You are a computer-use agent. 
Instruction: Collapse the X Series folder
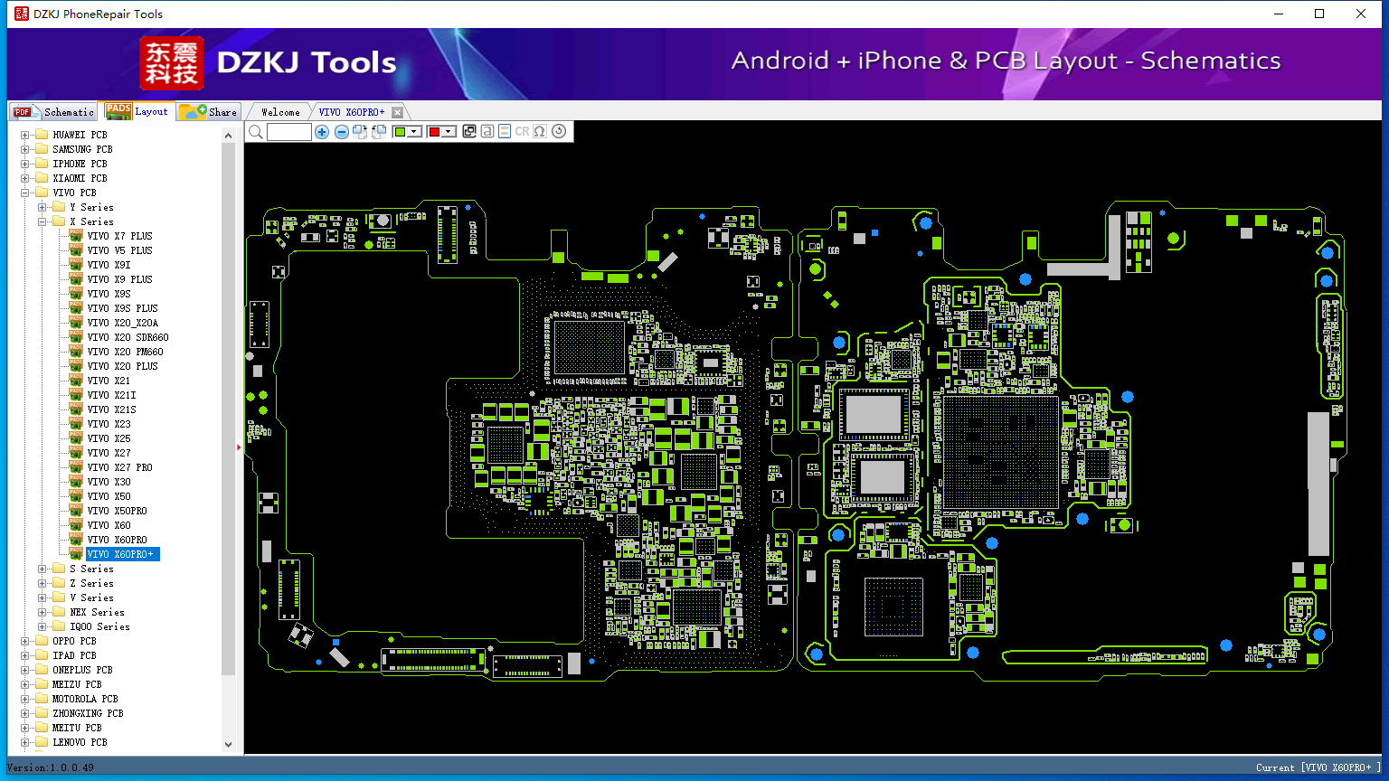43,221
